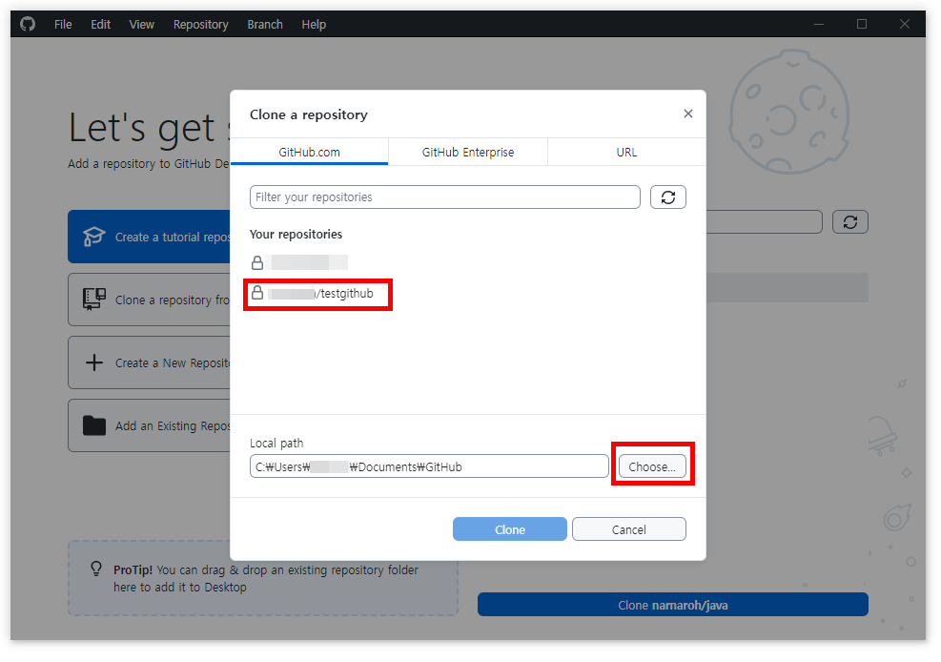Viewport: 941px width, 662px height.
Task: Edit the Local path field
Action: pyautogui.click(x=429, y=466)
